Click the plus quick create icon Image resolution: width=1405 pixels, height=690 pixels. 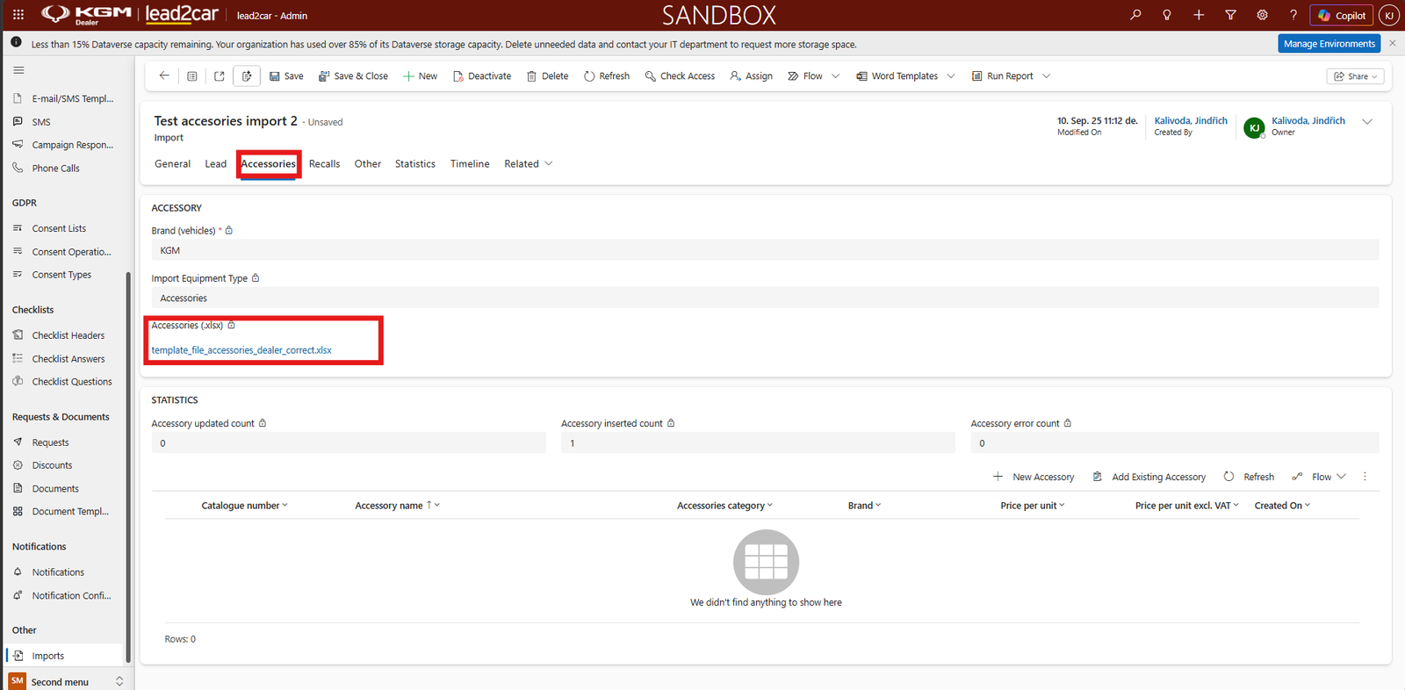point(1199,15)
